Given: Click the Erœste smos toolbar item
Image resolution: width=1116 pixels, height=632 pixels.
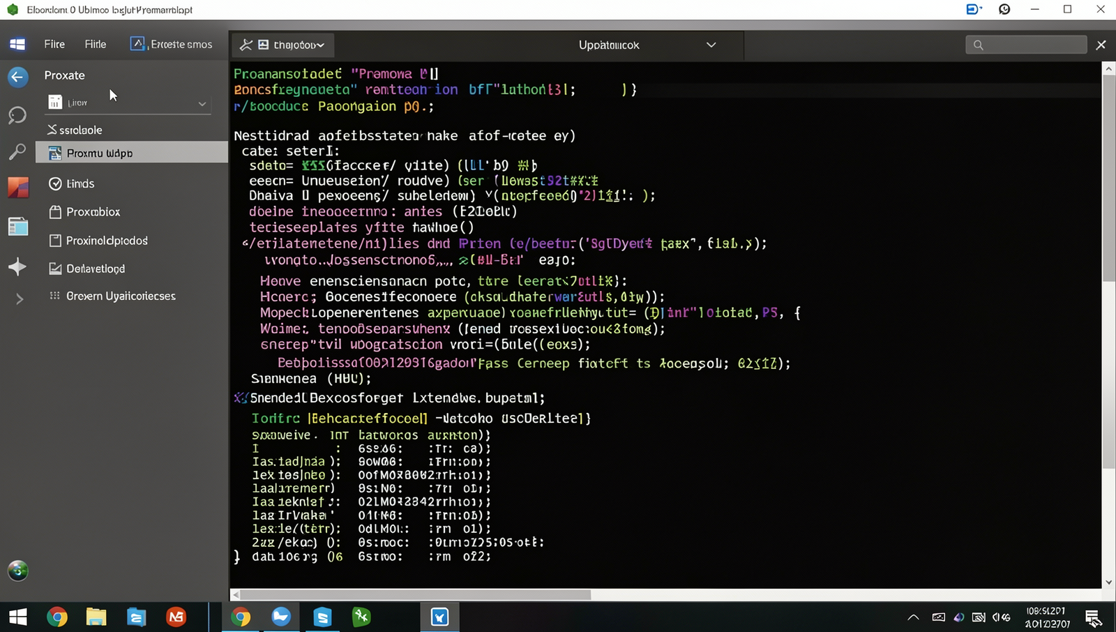Looking at the screenshot, I should point(172,44).
